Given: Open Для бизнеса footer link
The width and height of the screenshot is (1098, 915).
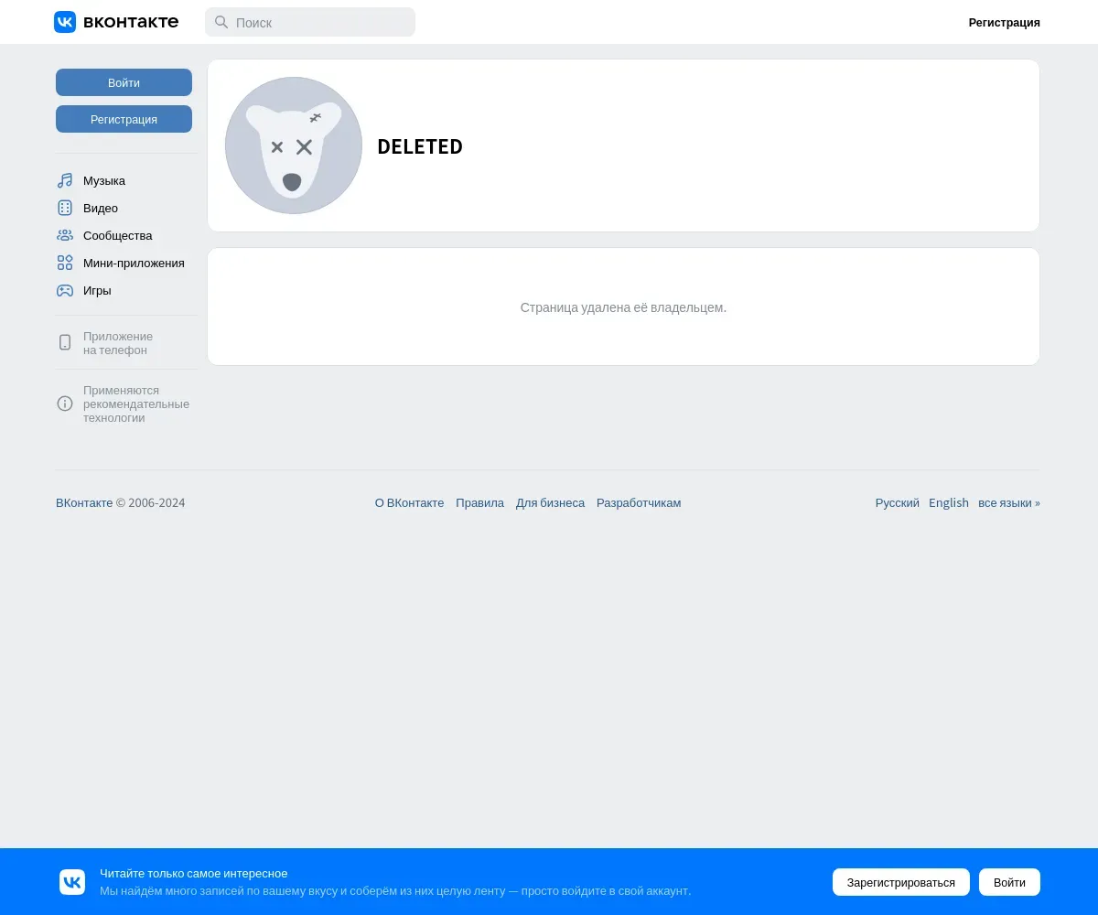Looking at the screenshot, I should pos(550,502).
